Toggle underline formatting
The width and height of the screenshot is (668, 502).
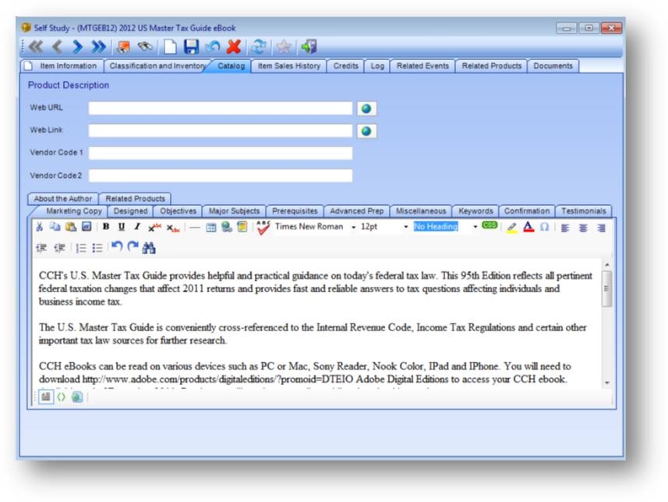(x=122, y=227)
